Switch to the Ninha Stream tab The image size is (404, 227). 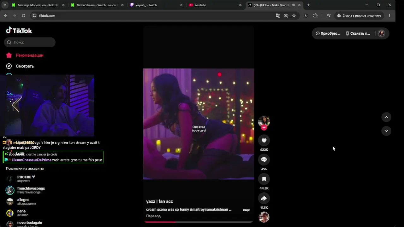click(98, 5)
